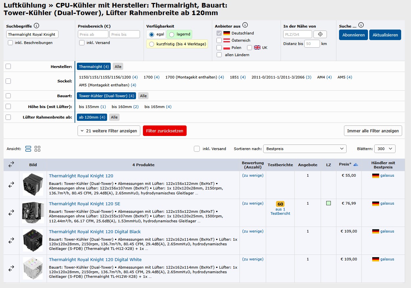The width and height of the screenshot is (411, 288).
Task: Check the Österreich vendor checkbox
Action: tap(219, 40)
